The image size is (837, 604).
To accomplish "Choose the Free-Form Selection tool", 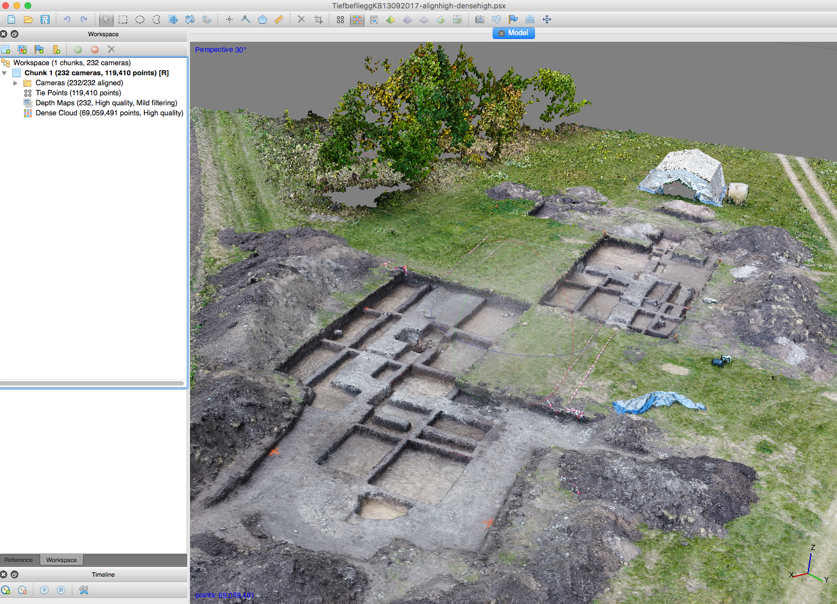I will [157, 20].
